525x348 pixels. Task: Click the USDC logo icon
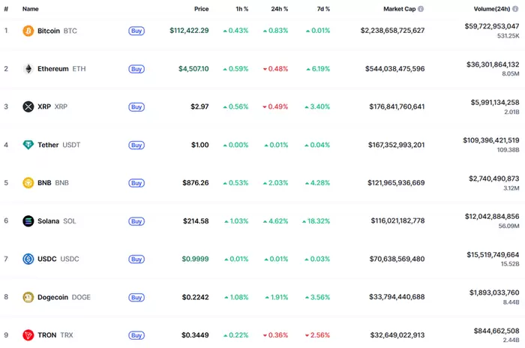(x=28, y=259)
